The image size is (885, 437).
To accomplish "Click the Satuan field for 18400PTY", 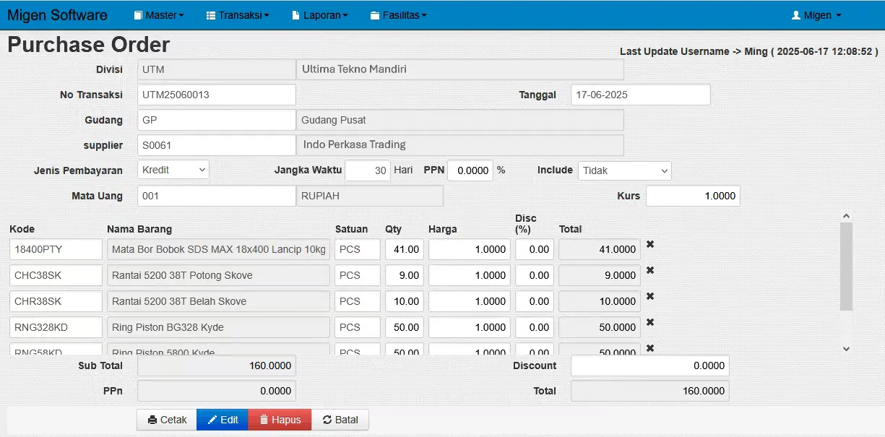I will pyautogui.click(x=358, y=249).
